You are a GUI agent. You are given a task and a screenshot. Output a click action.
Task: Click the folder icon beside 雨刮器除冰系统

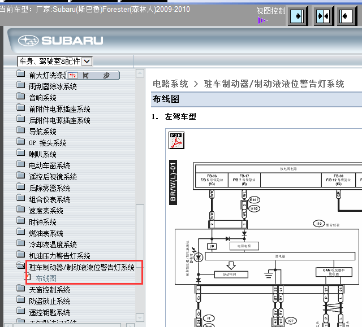point(21,85)
